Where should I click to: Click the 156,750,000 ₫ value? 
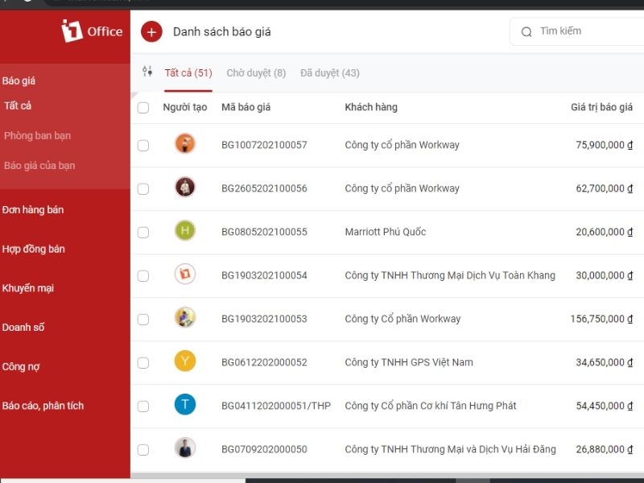point(601,319)
